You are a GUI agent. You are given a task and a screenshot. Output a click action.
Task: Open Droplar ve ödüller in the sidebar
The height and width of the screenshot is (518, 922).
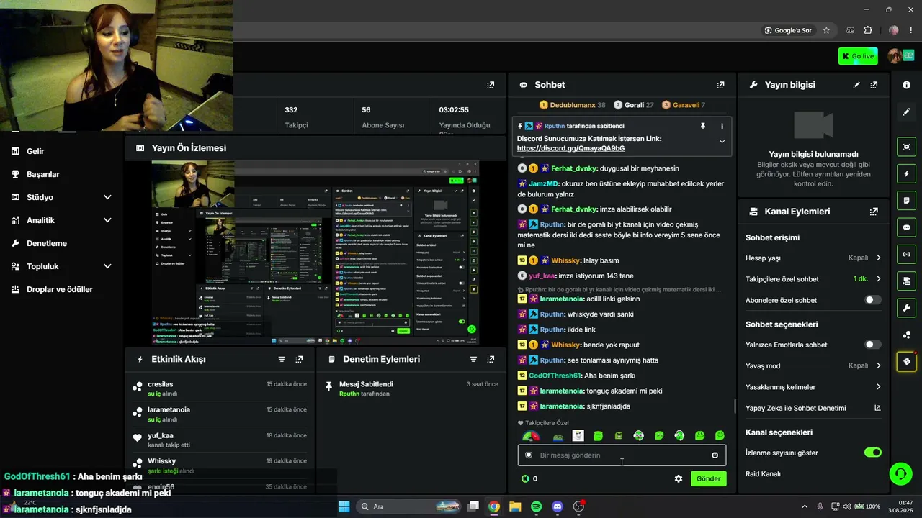point(60,289)
